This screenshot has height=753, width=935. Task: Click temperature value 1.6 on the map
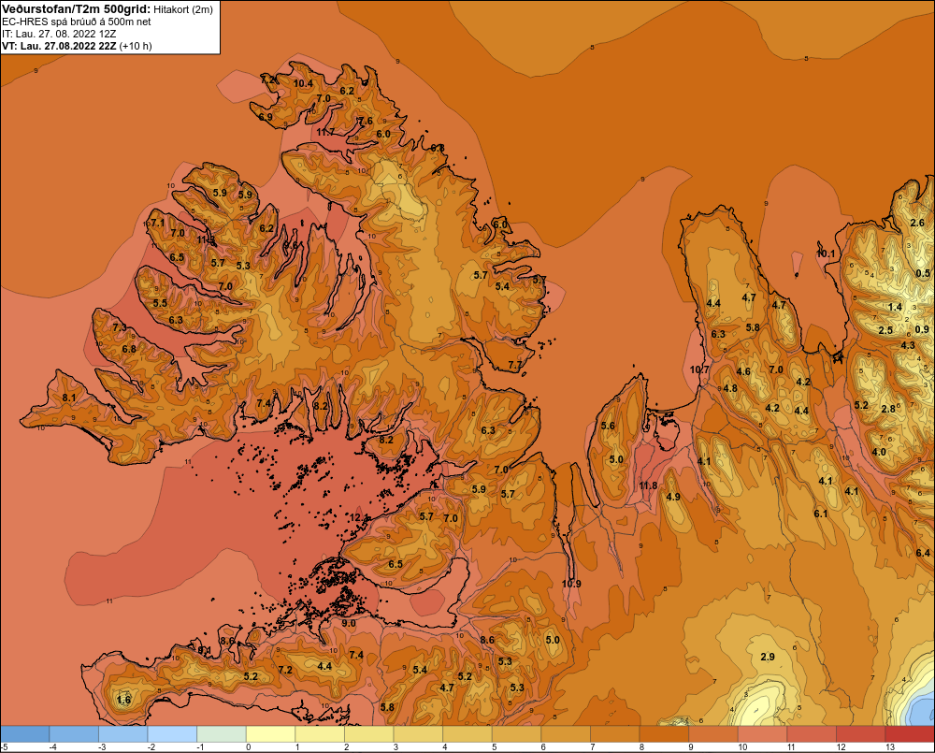(123, 701)
